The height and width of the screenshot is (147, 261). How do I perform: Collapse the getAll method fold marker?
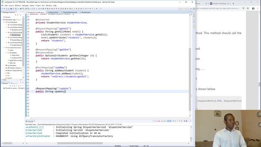[x=29, y=29]
